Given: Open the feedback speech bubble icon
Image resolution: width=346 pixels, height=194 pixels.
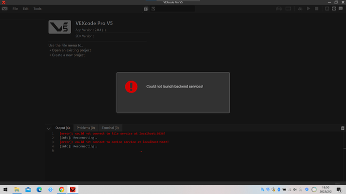Looking at the screenshot, I should tap(340, 8).
